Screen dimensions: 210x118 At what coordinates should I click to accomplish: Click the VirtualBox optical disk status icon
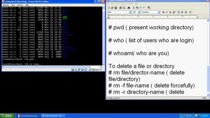tap(76, 70)
